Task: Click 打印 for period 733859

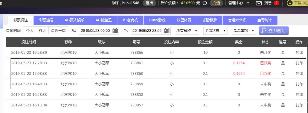Action: [299, 84]
